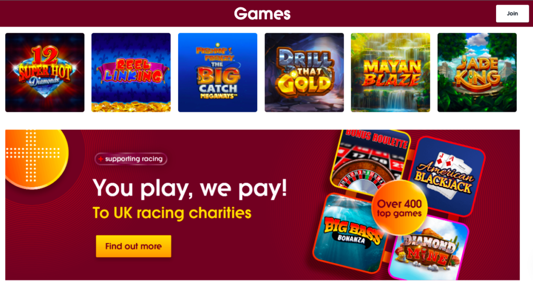Launch the Reel Linking slot game
This screenshot has height=294, width=533.
pyautogui.click(x=131, y=72)
